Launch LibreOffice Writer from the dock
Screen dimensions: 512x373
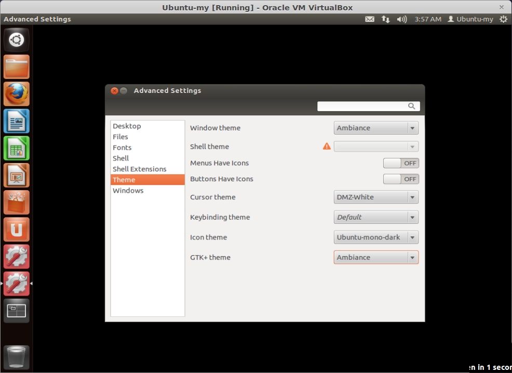[16, 121]
